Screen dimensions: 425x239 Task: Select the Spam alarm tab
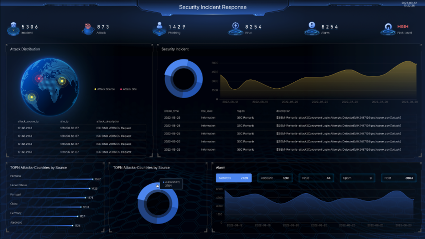tap(357, 178)
